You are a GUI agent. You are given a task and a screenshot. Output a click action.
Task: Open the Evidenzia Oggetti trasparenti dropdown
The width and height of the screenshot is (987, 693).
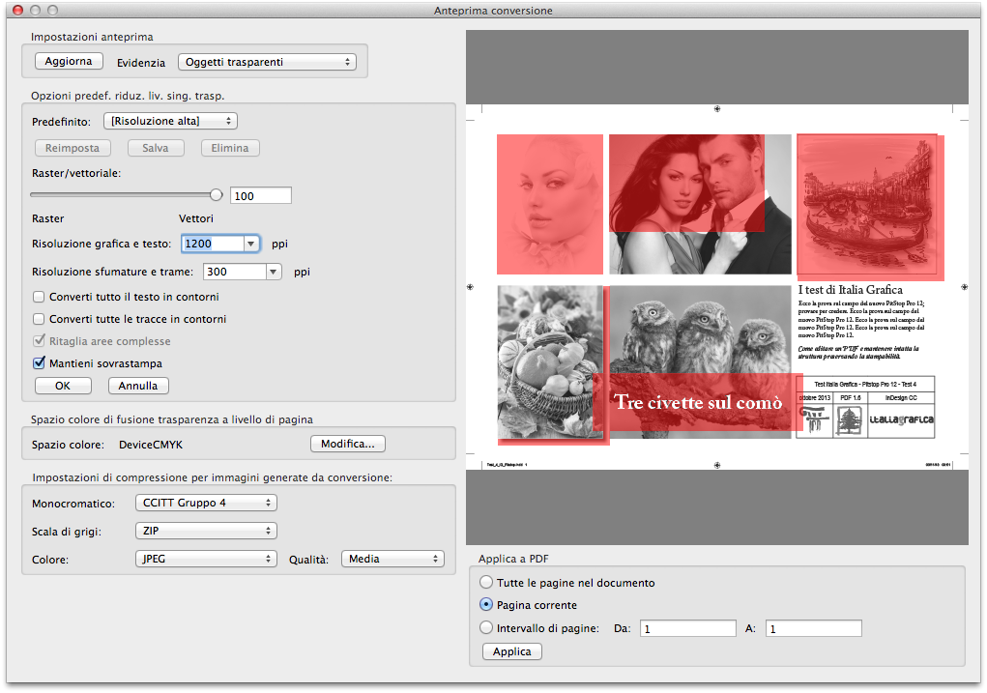coord(267,62)
